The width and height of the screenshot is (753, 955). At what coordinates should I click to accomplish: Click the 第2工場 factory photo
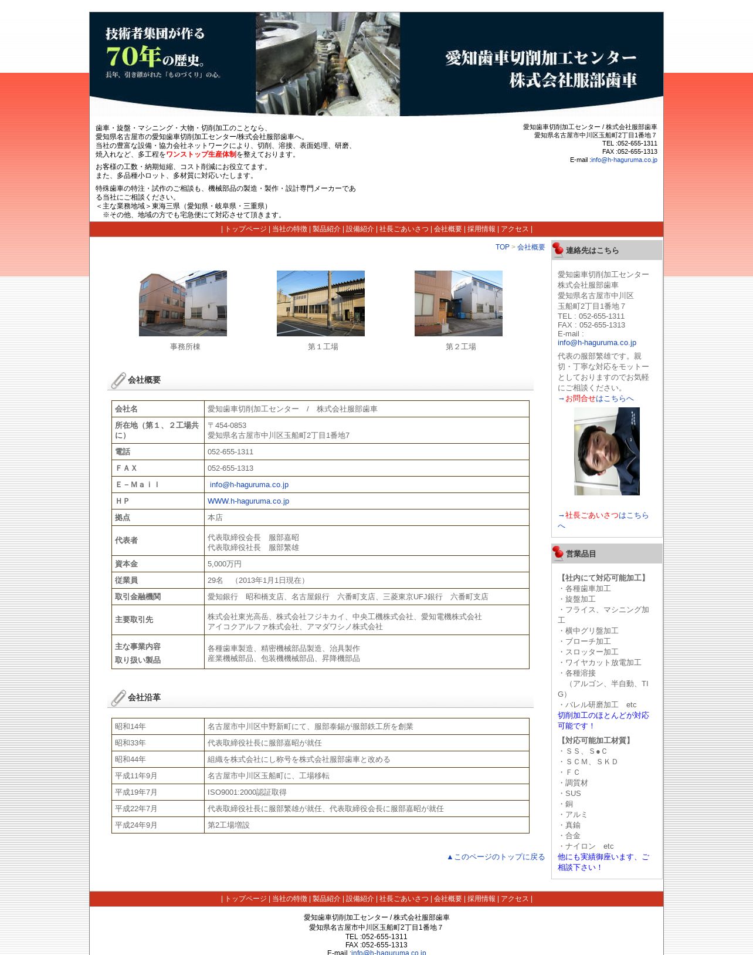click(459, 303)
